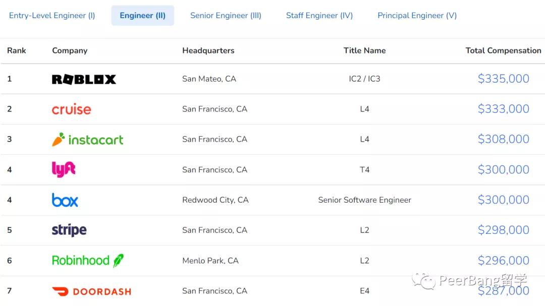Image resolution: width=545 pixels, height=306 pixels.
Task: Click the Cruise logo
Action: [71, 109]
